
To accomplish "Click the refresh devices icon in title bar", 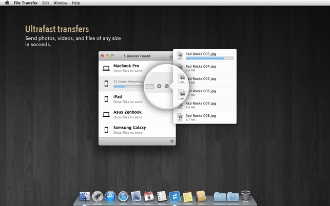I will point(171,56).
